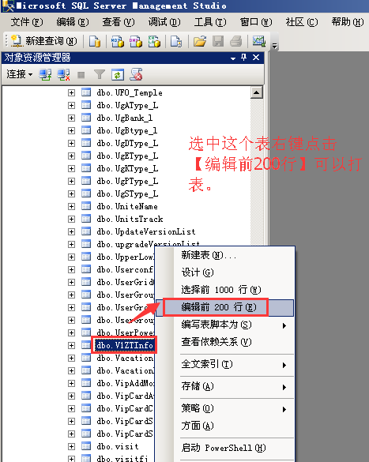The image size is (369, 462).
Task: Click the MDX analysis query icon
Action: (x=117, y=41)
